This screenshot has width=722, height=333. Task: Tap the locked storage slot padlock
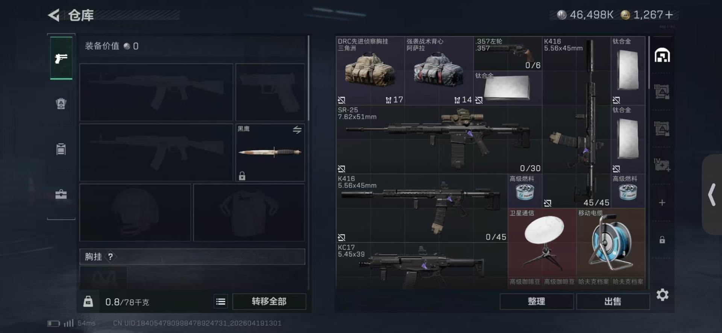click(662, 240)
